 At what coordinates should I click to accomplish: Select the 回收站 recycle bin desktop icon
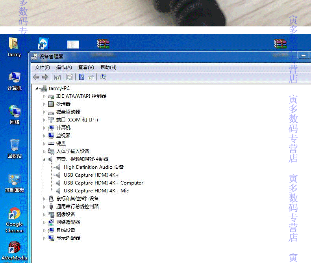tap(15, 149)
